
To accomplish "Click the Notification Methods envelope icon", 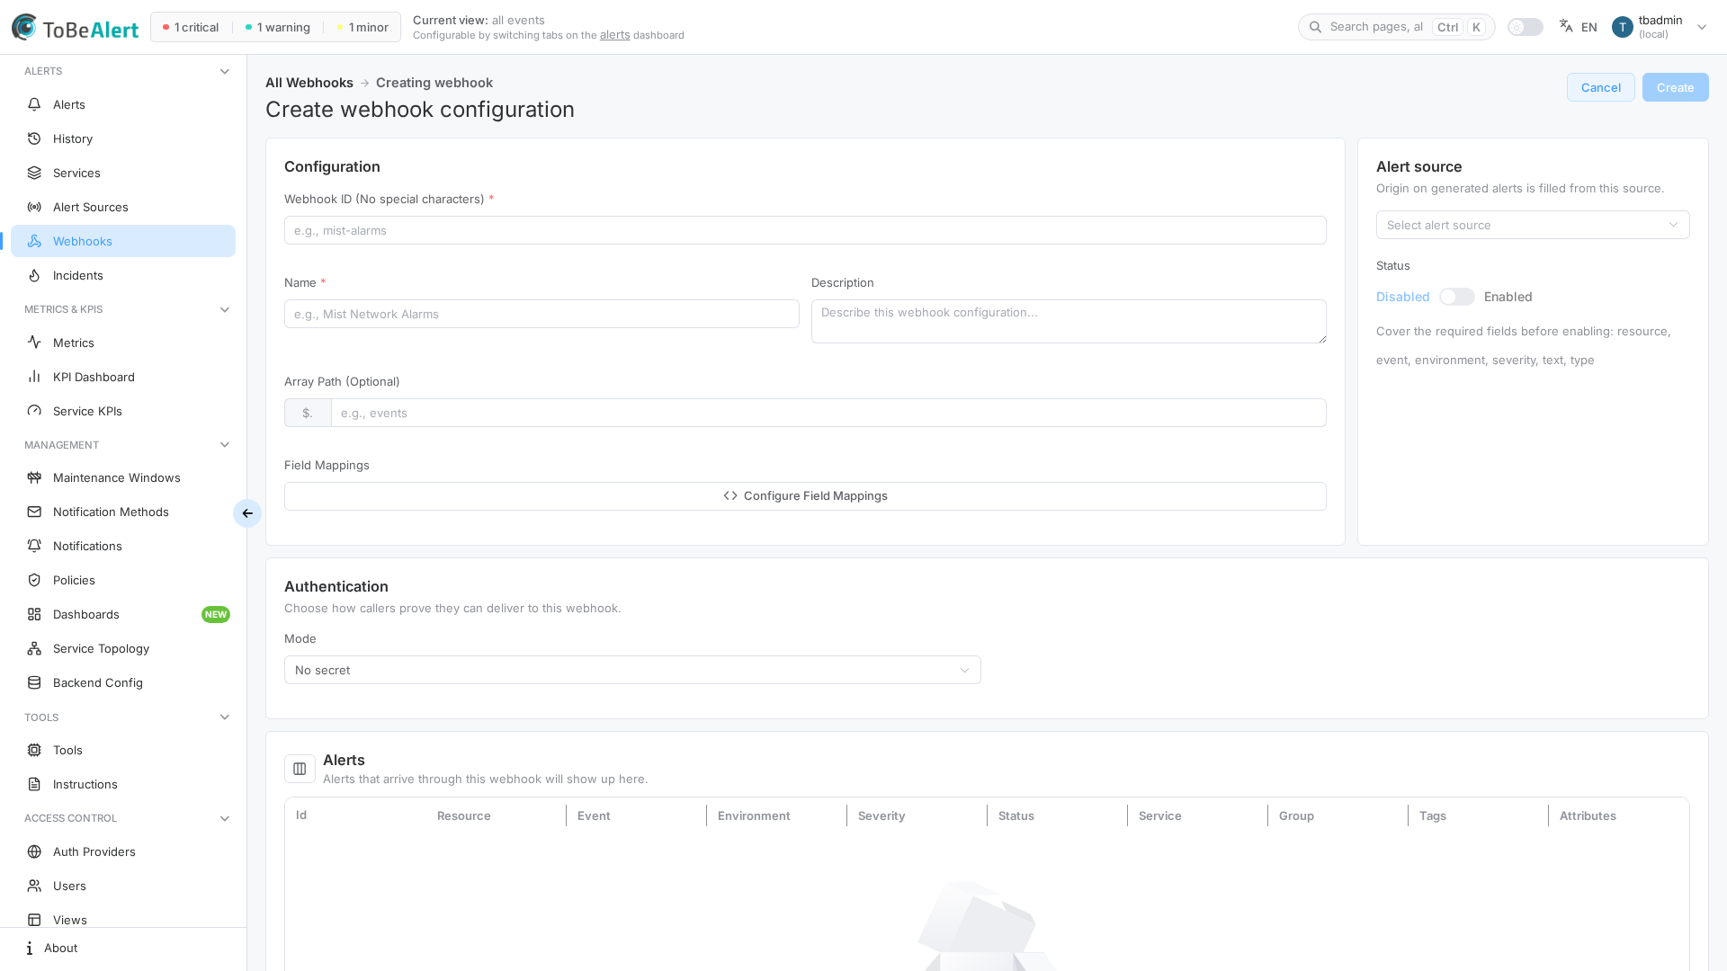I will (34, 512).
